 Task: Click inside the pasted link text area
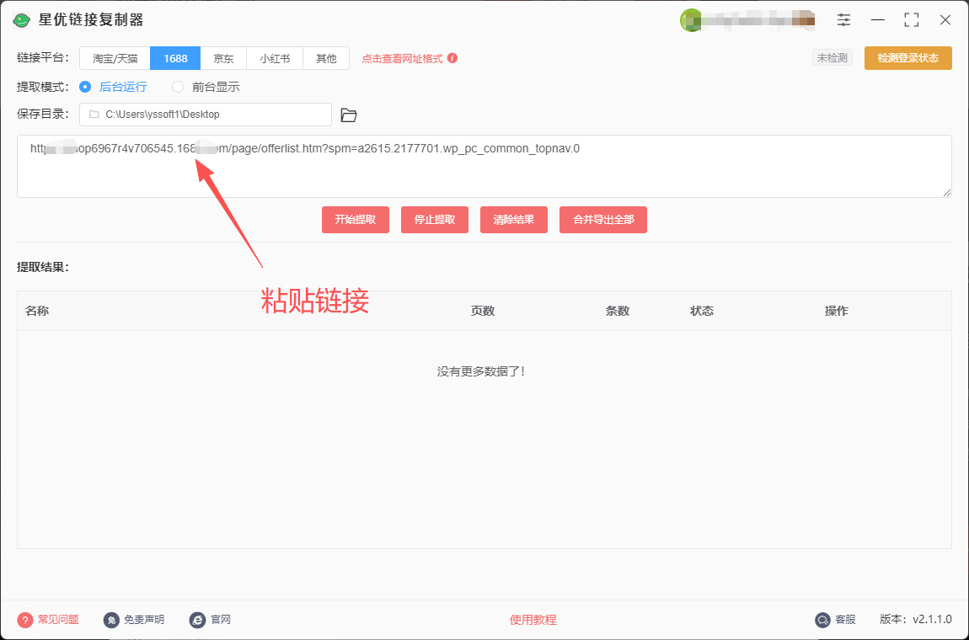(484, 167)
